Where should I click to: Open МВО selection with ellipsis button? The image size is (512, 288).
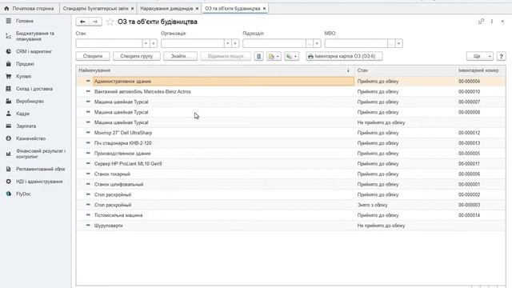click(391, 43)
